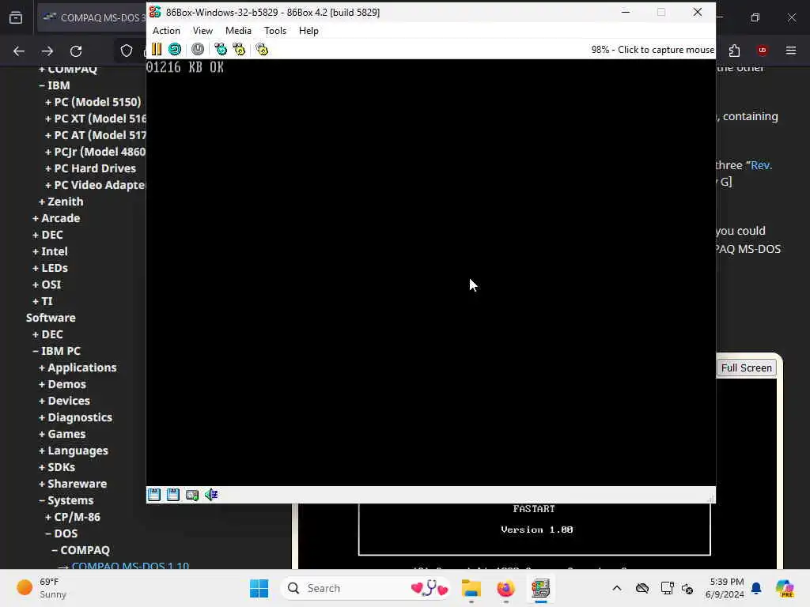810x607 pixels.
Task: Expand the Intel tree node
Action: (50, 251)
